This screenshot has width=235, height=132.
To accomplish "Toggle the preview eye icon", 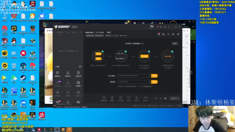I will tap(160, 99).
